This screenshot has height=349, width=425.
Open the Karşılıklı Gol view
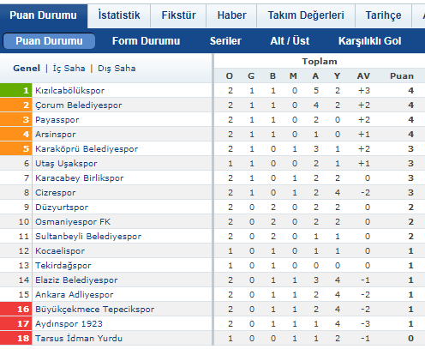click(x=370, y=41)
